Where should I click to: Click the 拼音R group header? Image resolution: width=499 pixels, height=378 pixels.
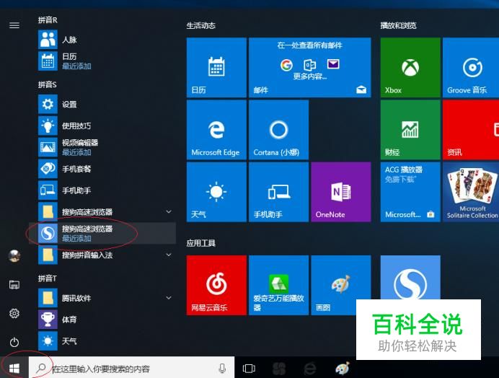tap(48, 20)
